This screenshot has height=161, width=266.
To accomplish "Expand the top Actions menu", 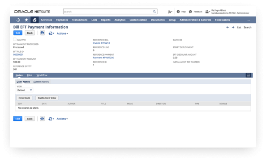I will (x=62, y=33).
